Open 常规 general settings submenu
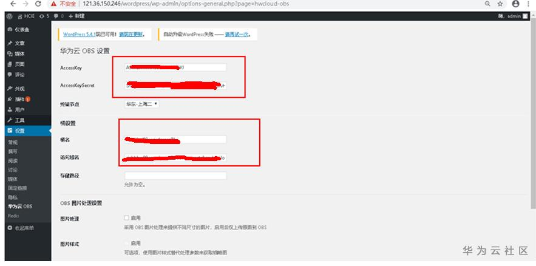 (x=13, y=143)
